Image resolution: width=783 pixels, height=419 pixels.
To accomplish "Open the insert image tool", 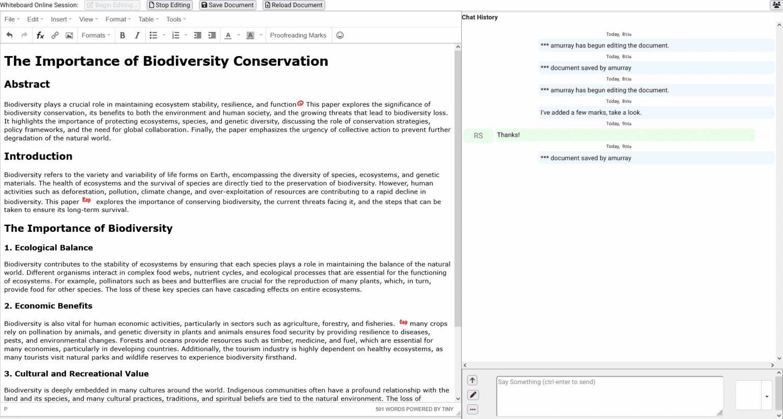I will point(69,35).
